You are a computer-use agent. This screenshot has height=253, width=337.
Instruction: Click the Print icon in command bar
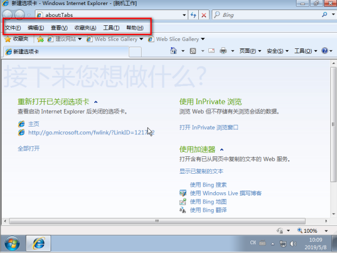224,51
